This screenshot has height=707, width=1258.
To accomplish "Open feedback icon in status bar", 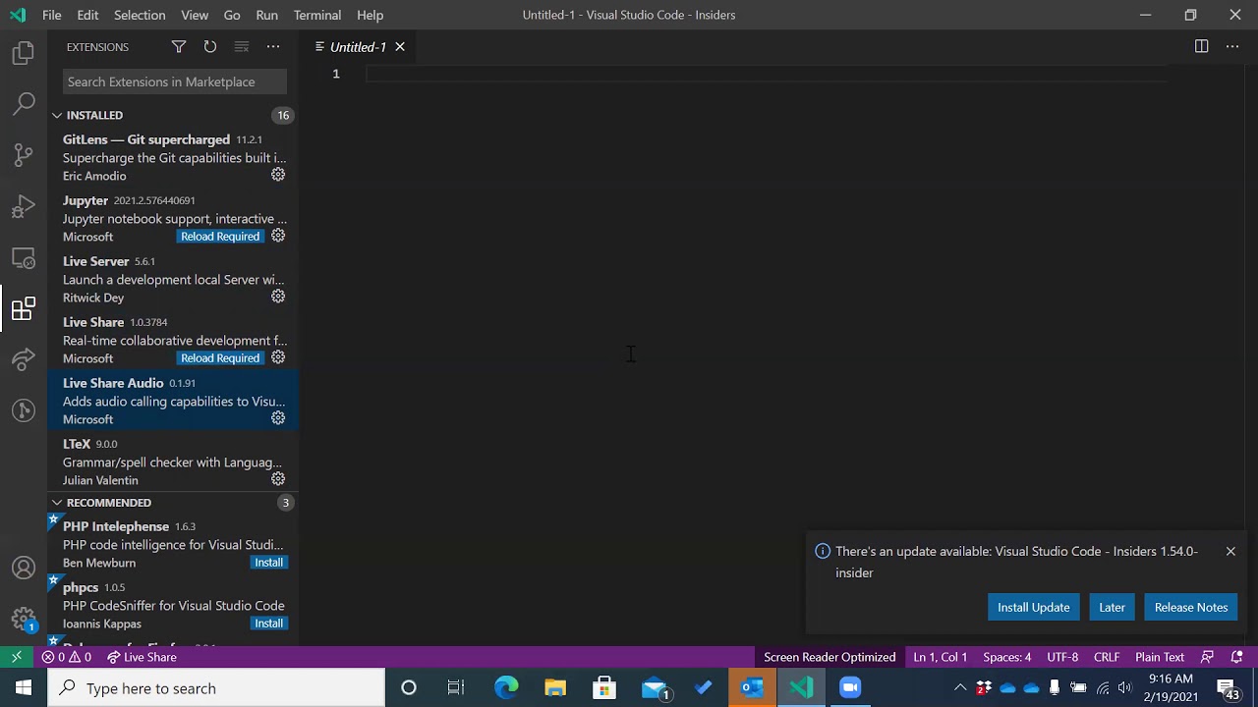I will pos(1208,657).
